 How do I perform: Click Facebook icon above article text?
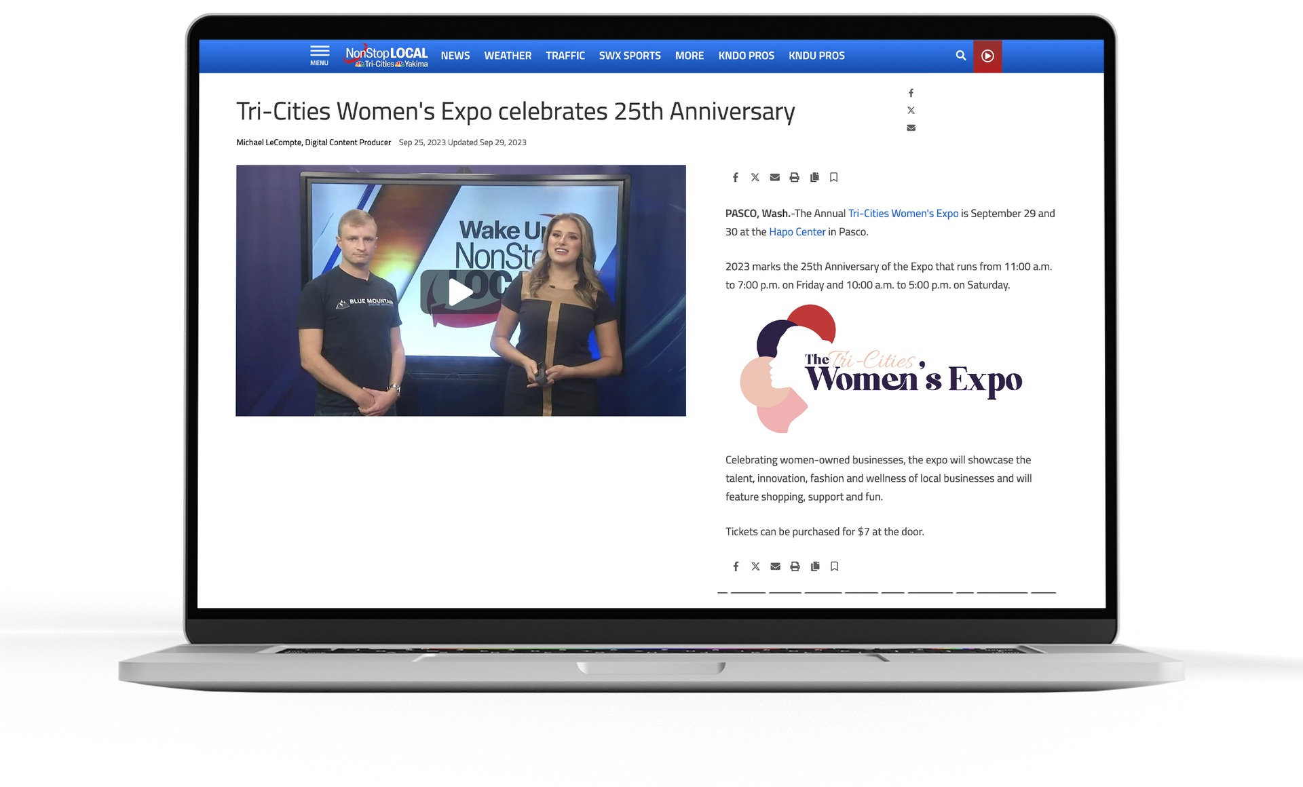(x=735, y=177)
